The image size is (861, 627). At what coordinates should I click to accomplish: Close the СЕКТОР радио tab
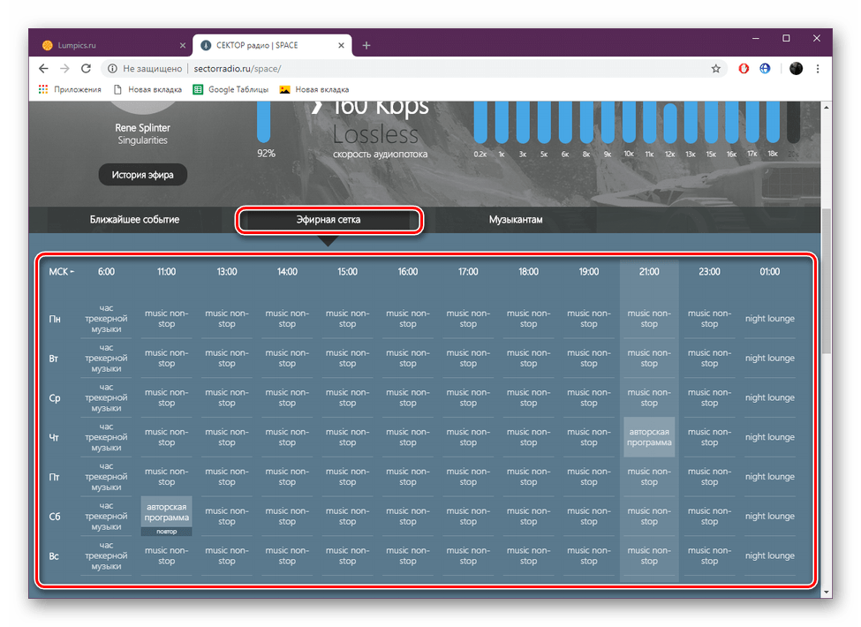pos(341,46)
